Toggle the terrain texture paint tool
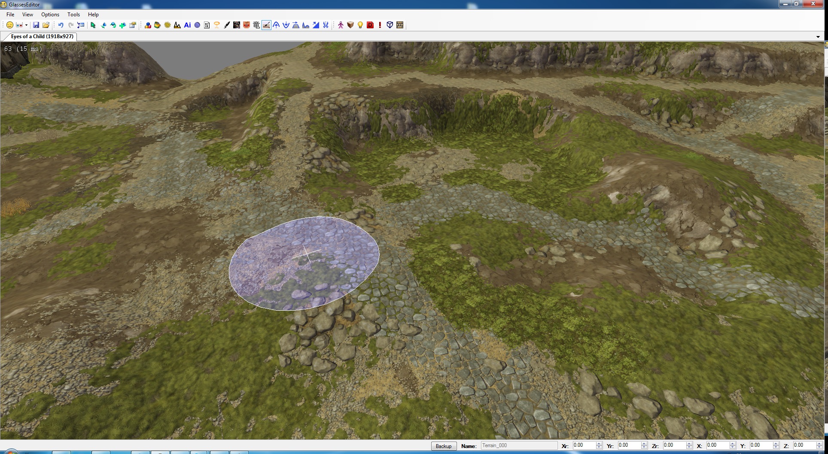 [266, 25]
